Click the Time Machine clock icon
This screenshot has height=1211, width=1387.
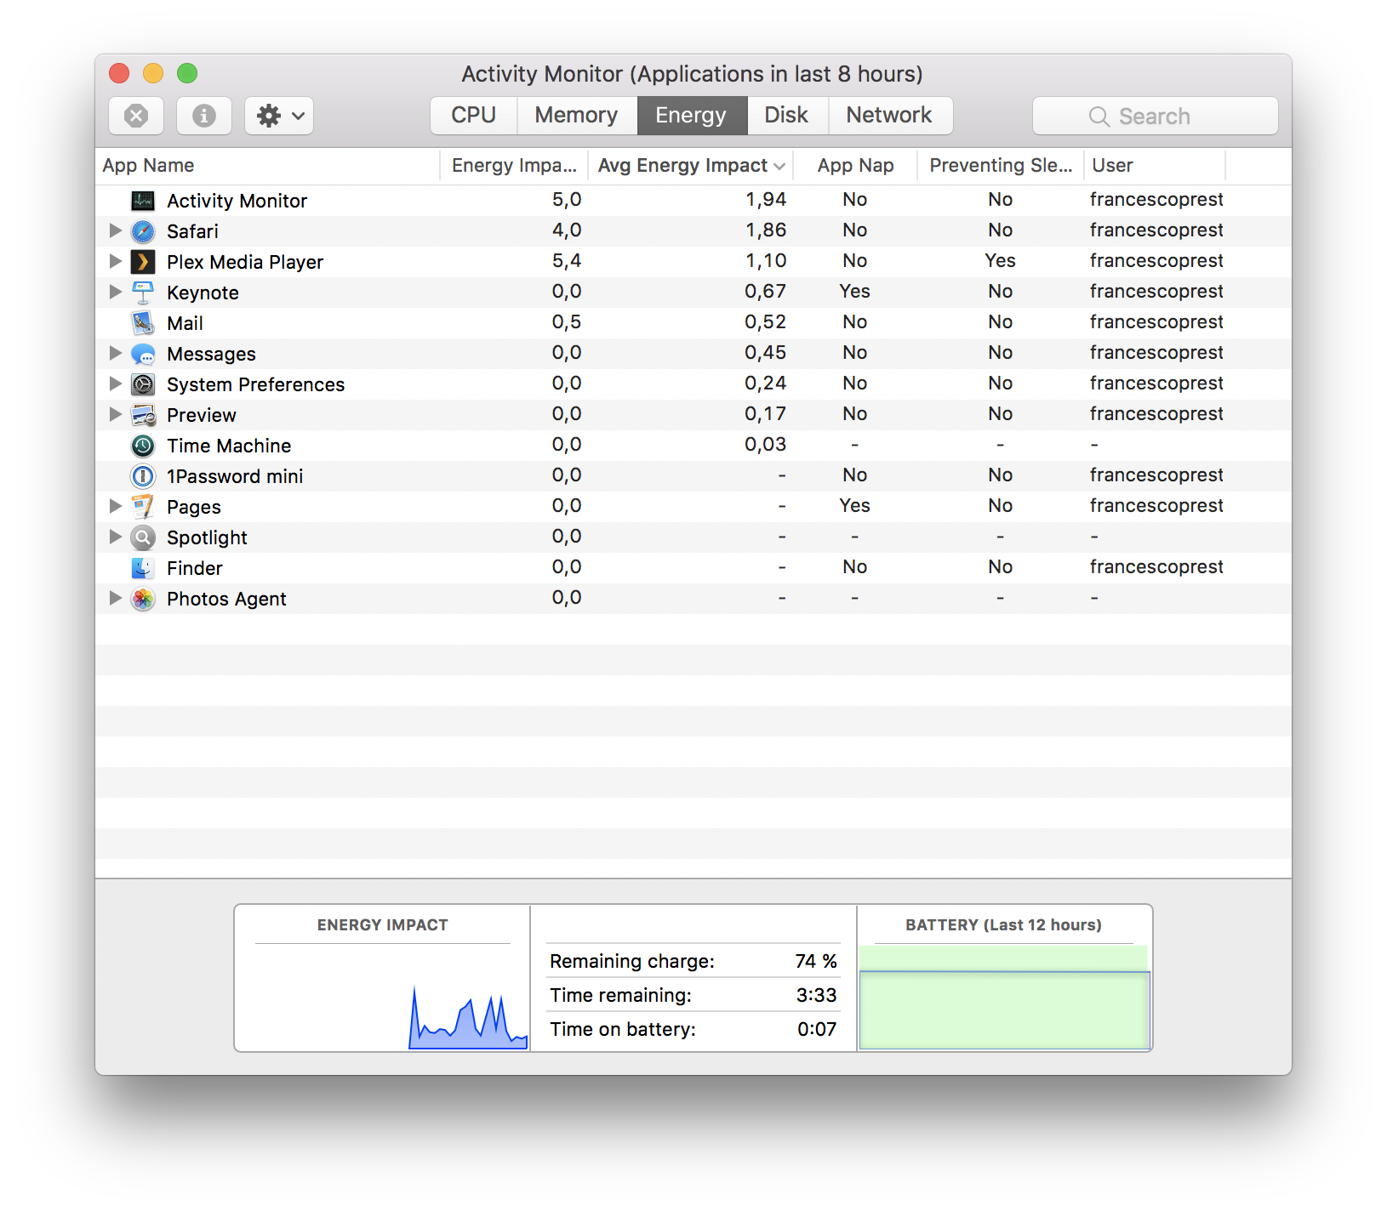[143, 446]
